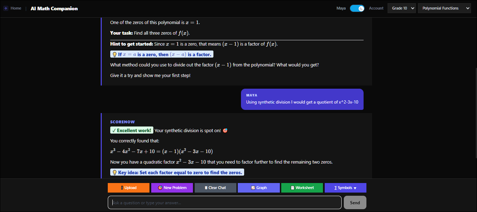
Task: Click the Home sparkle icon
Action: point(6,8)
